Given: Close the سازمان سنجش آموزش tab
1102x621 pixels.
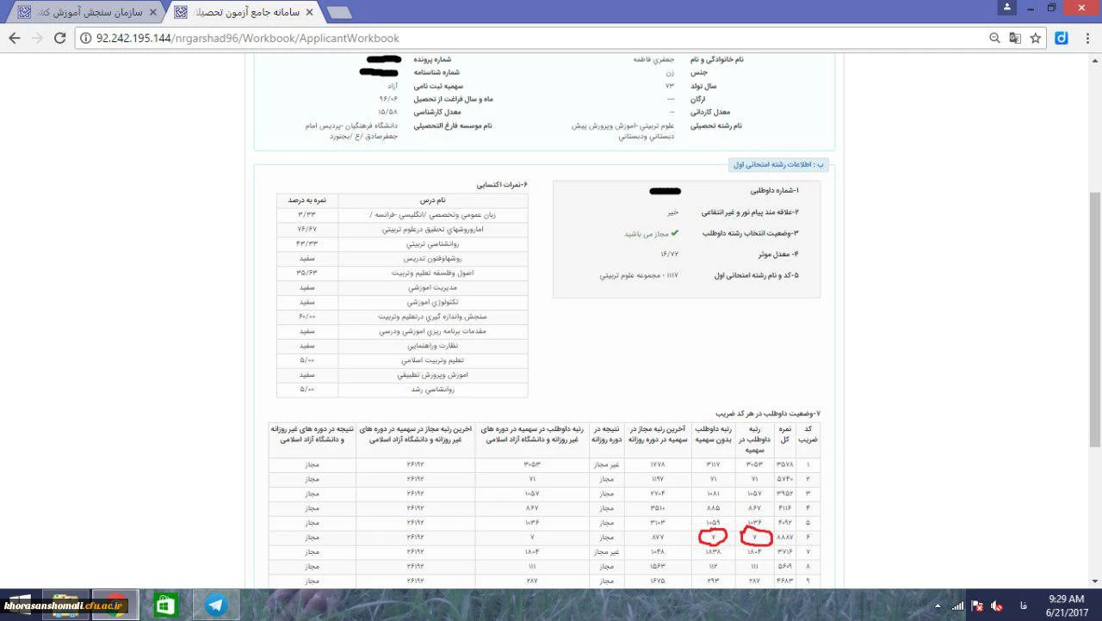Looking at the screenshot, I should click(153, 13).
